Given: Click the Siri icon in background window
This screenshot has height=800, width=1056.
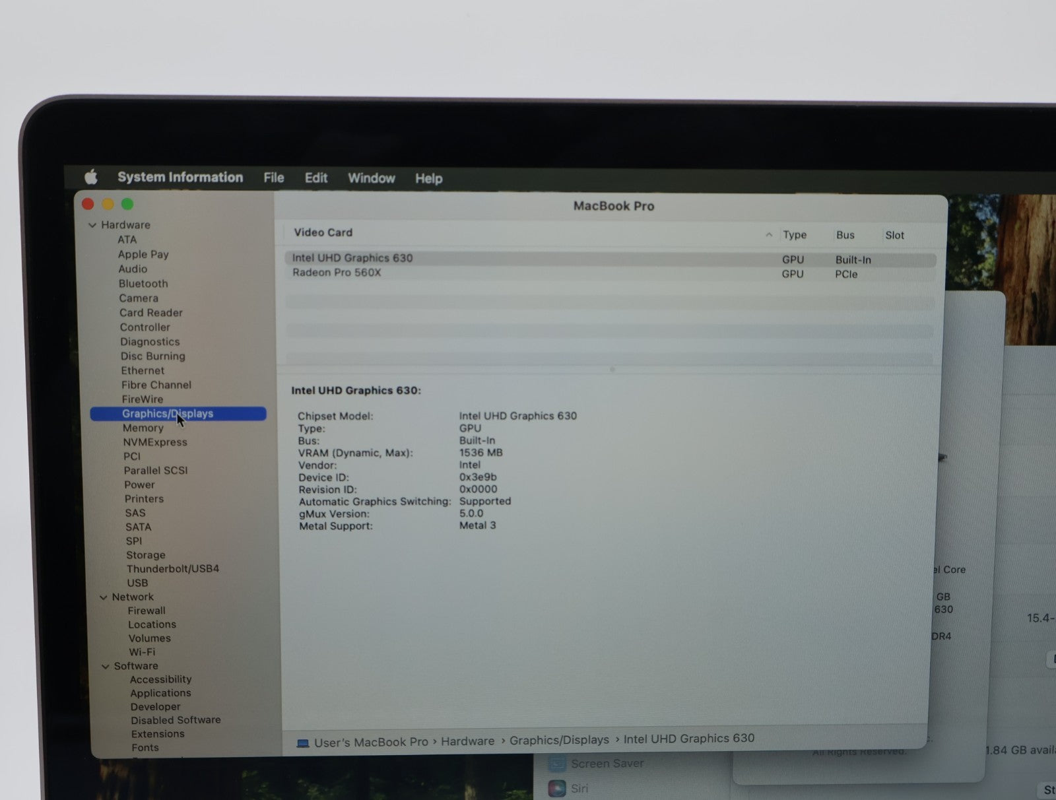Looking at the screenshot, I should point(557,788).
